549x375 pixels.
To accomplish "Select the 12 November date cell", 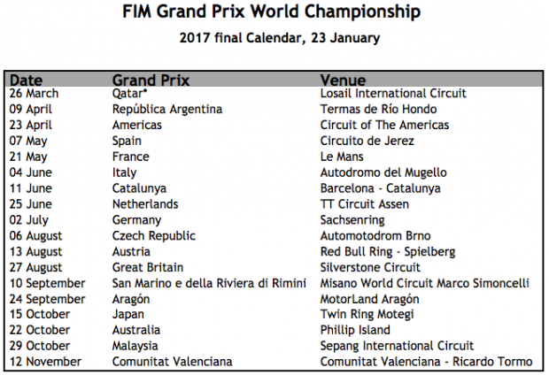I will click(45, 361).
